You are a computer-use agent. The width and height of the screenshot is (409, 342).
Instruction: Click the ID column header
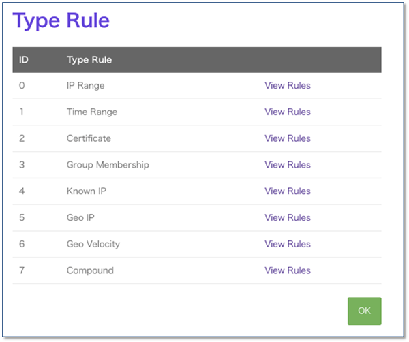point(23,60)
